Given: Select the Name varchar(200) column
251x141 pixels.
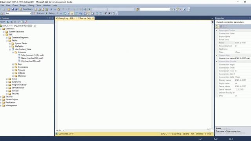Looking at the screenshot, I should click(x=32, y=58).
